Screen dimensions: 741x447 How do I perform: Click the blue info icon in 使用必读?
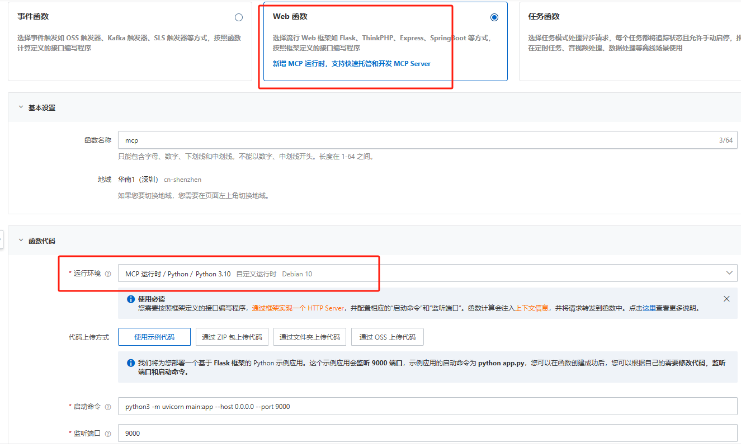point(130,299)
